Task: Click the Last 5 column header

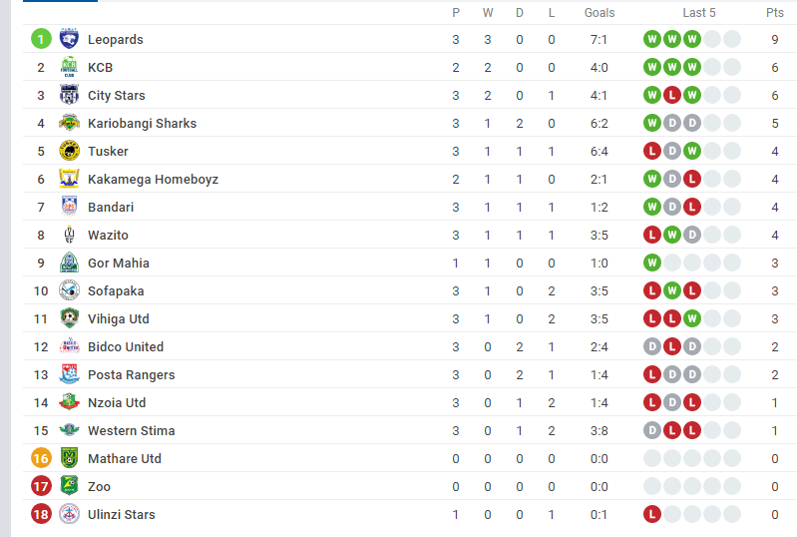Action: coord(699,13)
